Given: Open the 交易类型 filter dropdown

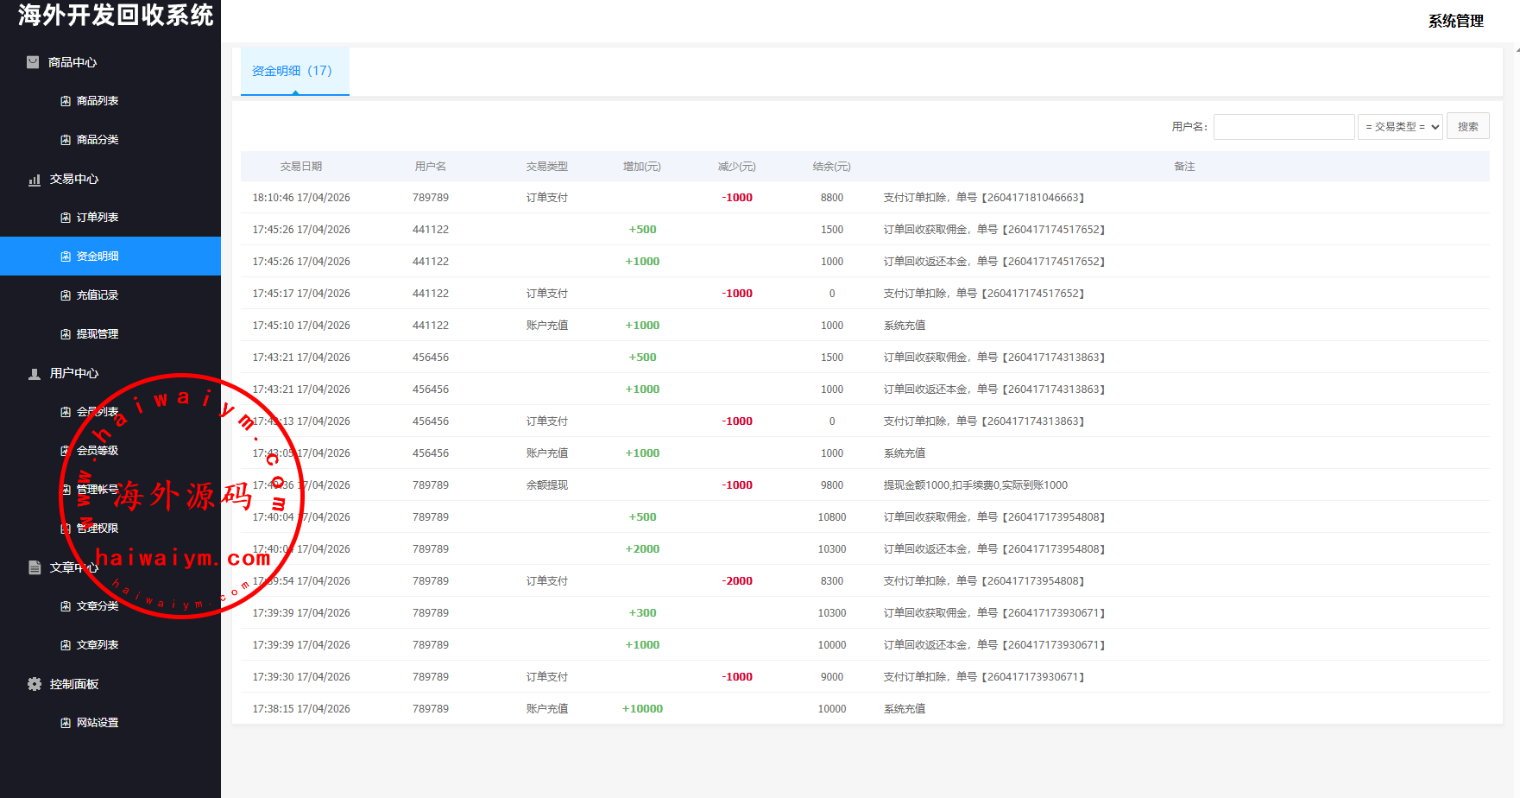Looking at the screenshot, I should (1400, 127).
